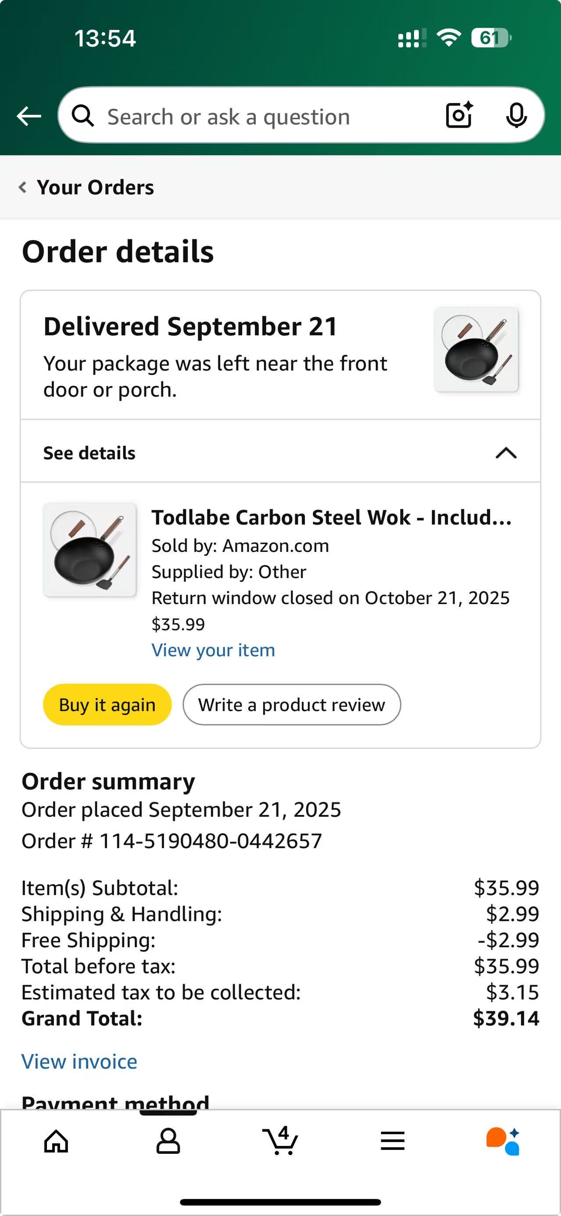The image size is (561, 1216).
Task: Tap the back arrow beside search bar
Action: click(x=29, y=116)
